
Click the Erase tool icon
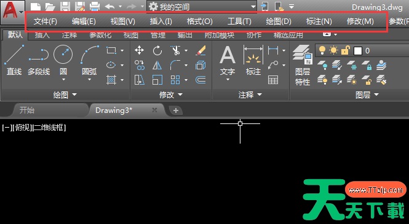click(201, 50)
